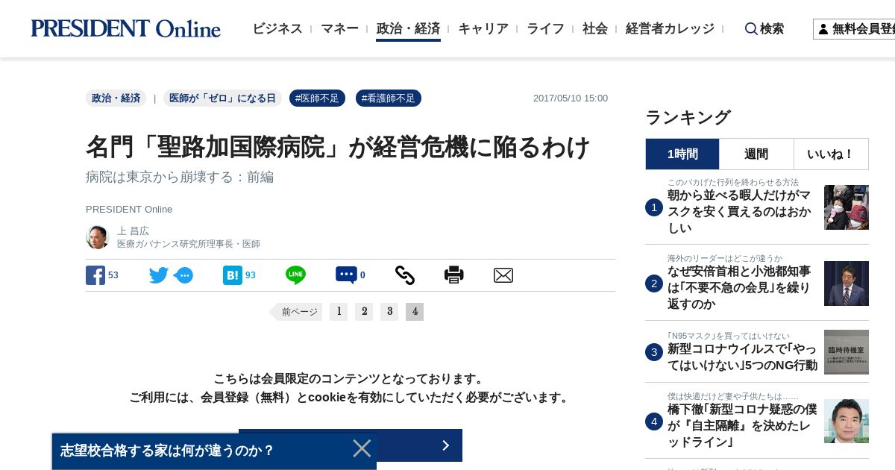Open the ビジネス menu
This screenshot has width=895, height=470.
(x=277, y=28)
